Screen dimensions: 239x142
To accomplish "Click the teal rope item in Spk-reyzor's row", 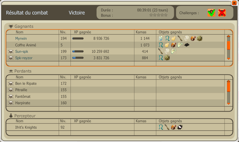I will click(x=161, y=58).
